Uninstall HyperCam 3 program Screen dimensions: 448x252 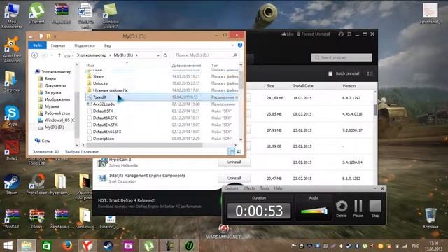tap(234, 162)
